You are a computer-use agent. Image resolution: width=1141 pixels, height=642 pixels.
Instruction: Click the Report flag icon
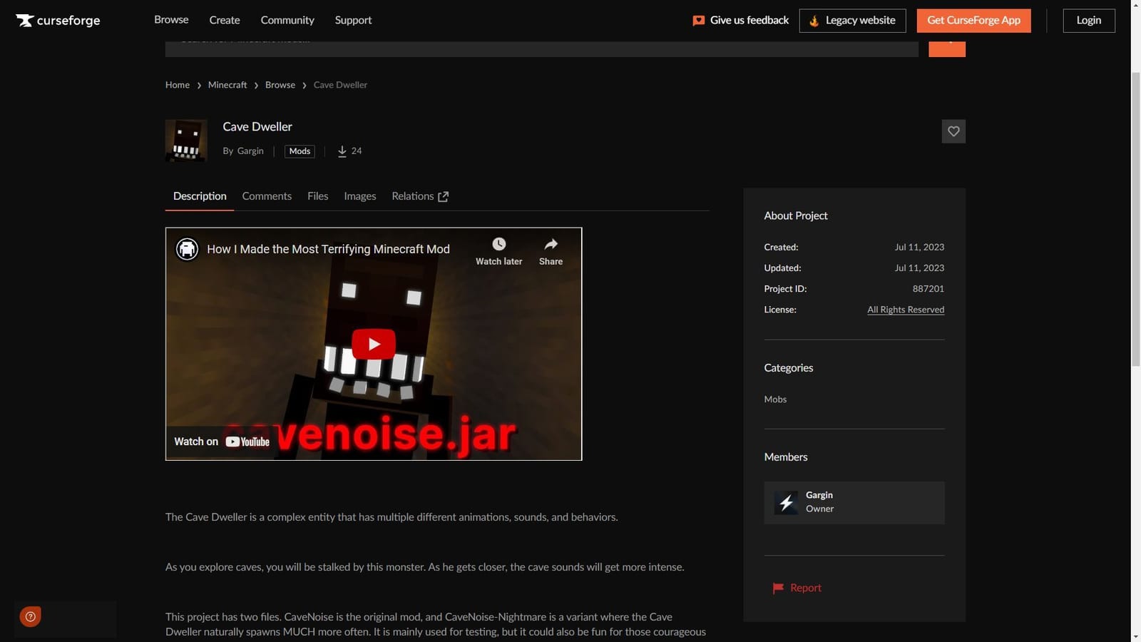click(x=777, y=588)
